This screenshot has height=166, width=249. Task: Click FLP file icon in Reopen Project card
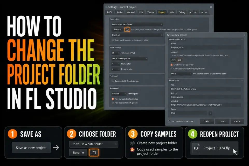[196, 148]
